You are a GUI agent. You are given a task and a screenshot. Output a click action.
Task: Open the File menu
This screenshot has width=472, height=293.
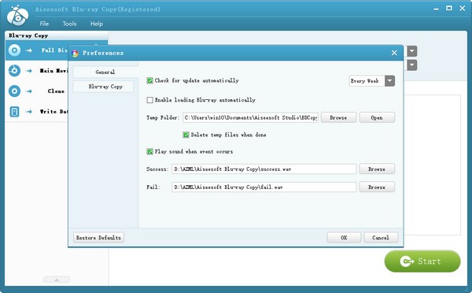pyautogui.click(x=44, y=24)
